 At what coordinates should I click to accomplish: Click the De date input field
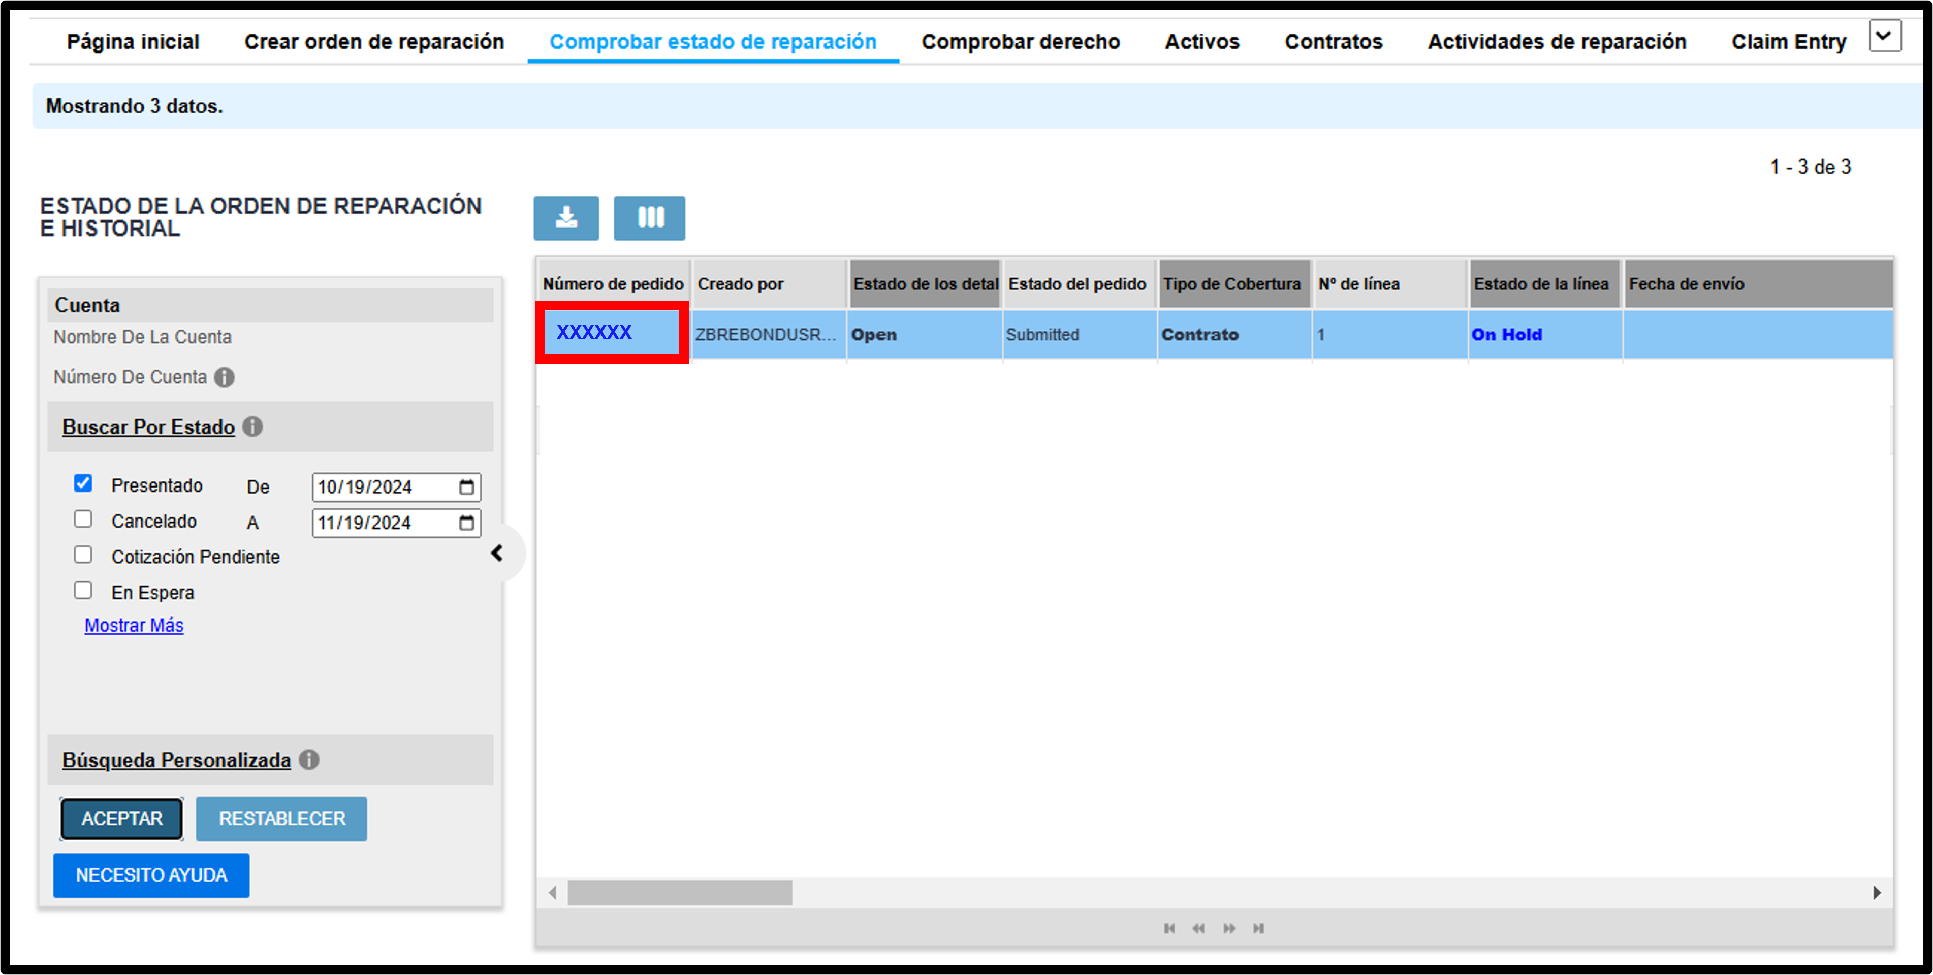[x=396, y=487]
